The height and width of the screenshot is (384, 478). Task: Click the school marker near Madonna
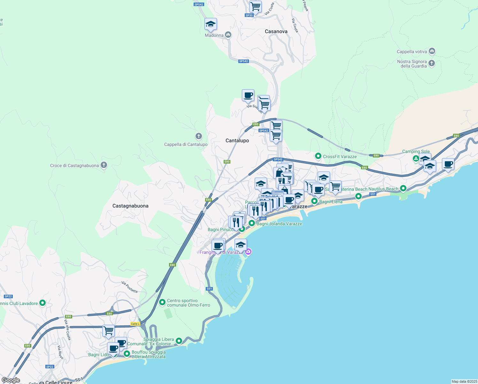coord(211,24)
